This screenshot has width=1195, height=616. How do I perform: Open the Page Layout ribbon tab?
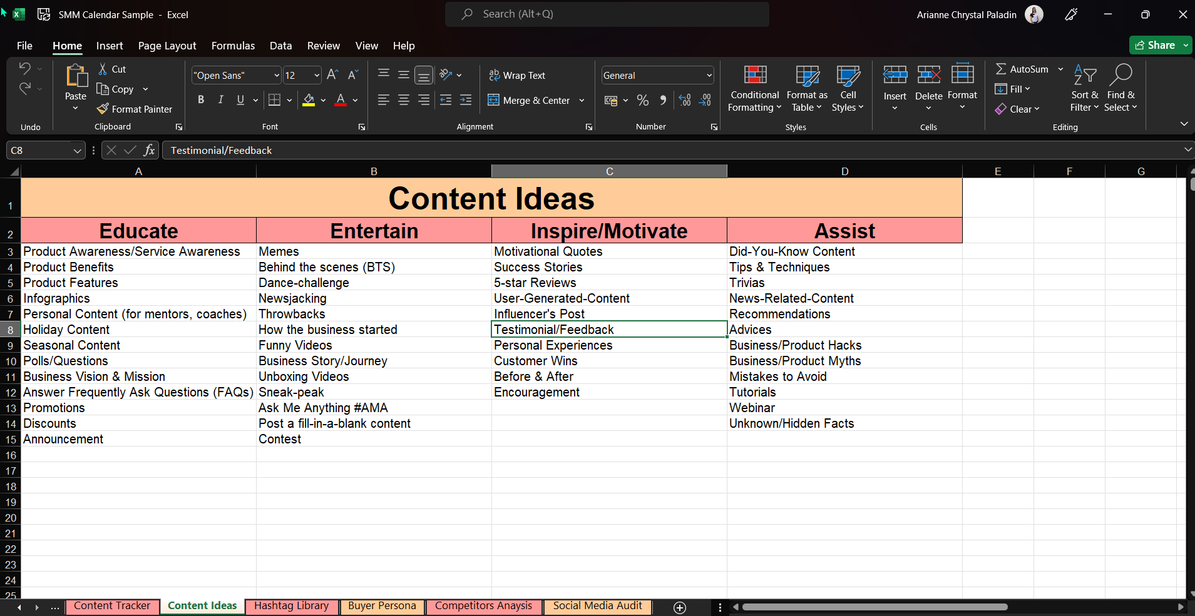point(167,46)
